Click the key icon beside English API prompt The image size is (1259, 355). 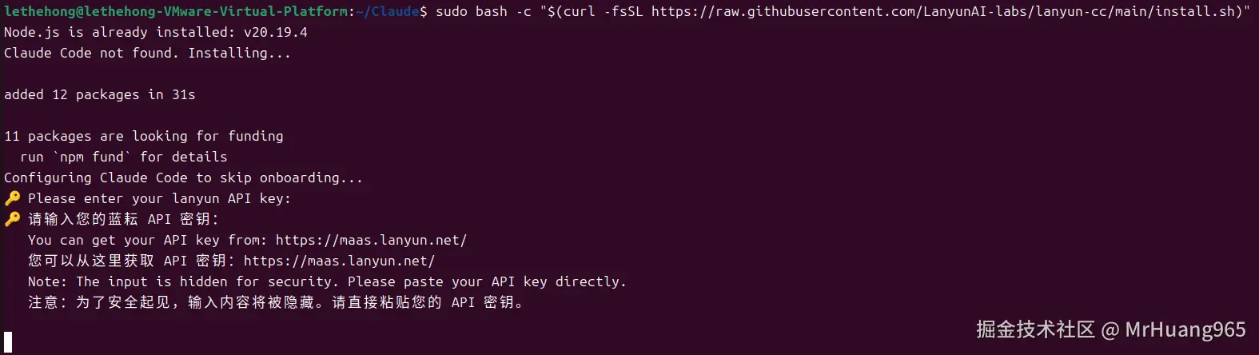pos(12,198)
